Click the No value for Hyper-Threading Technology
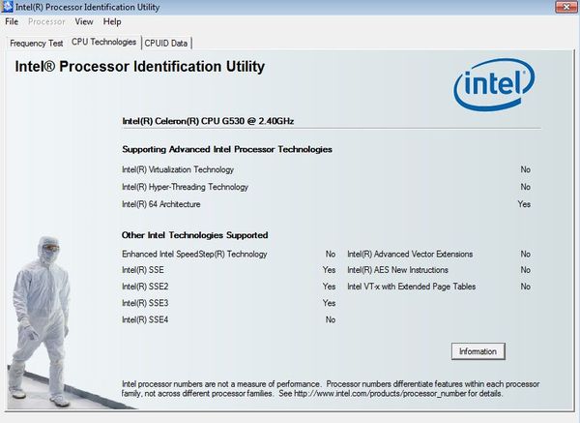The image size is (580, 423). click(526, 187)
